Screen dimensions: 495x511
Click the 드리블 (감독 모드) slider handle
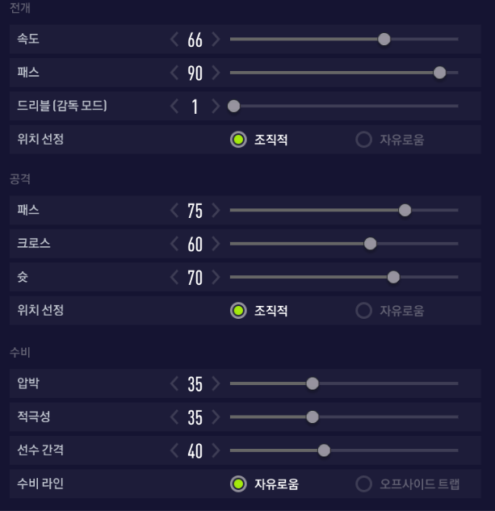[x=233, y=106]
